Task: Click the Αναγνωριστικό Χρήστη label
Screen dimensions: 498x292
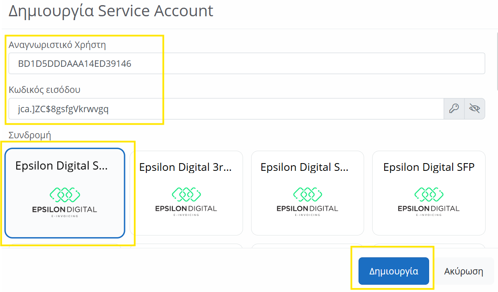Action: 57,45
